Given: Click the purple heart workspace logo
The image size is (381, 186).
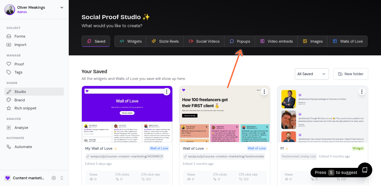Looking at the screenshot, I should tap(7, 178).
